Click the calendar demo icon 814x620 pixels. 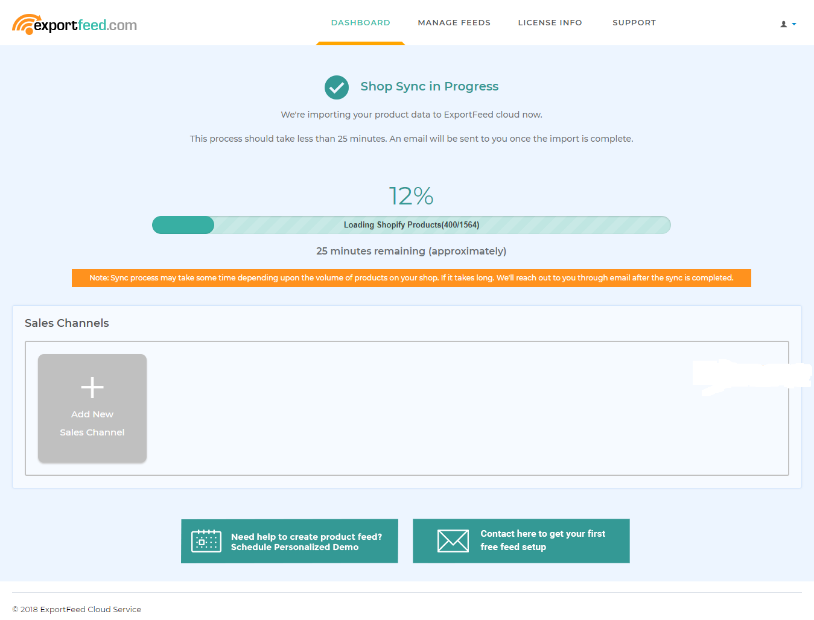pos(206,541)
